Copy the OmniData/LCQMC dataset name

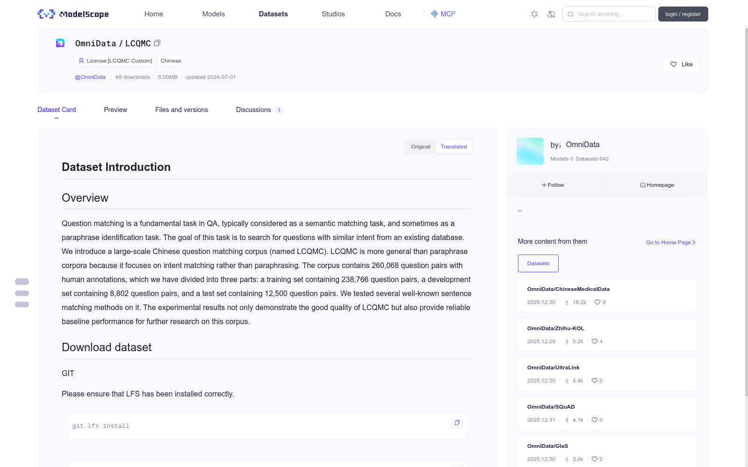point(157,43)
